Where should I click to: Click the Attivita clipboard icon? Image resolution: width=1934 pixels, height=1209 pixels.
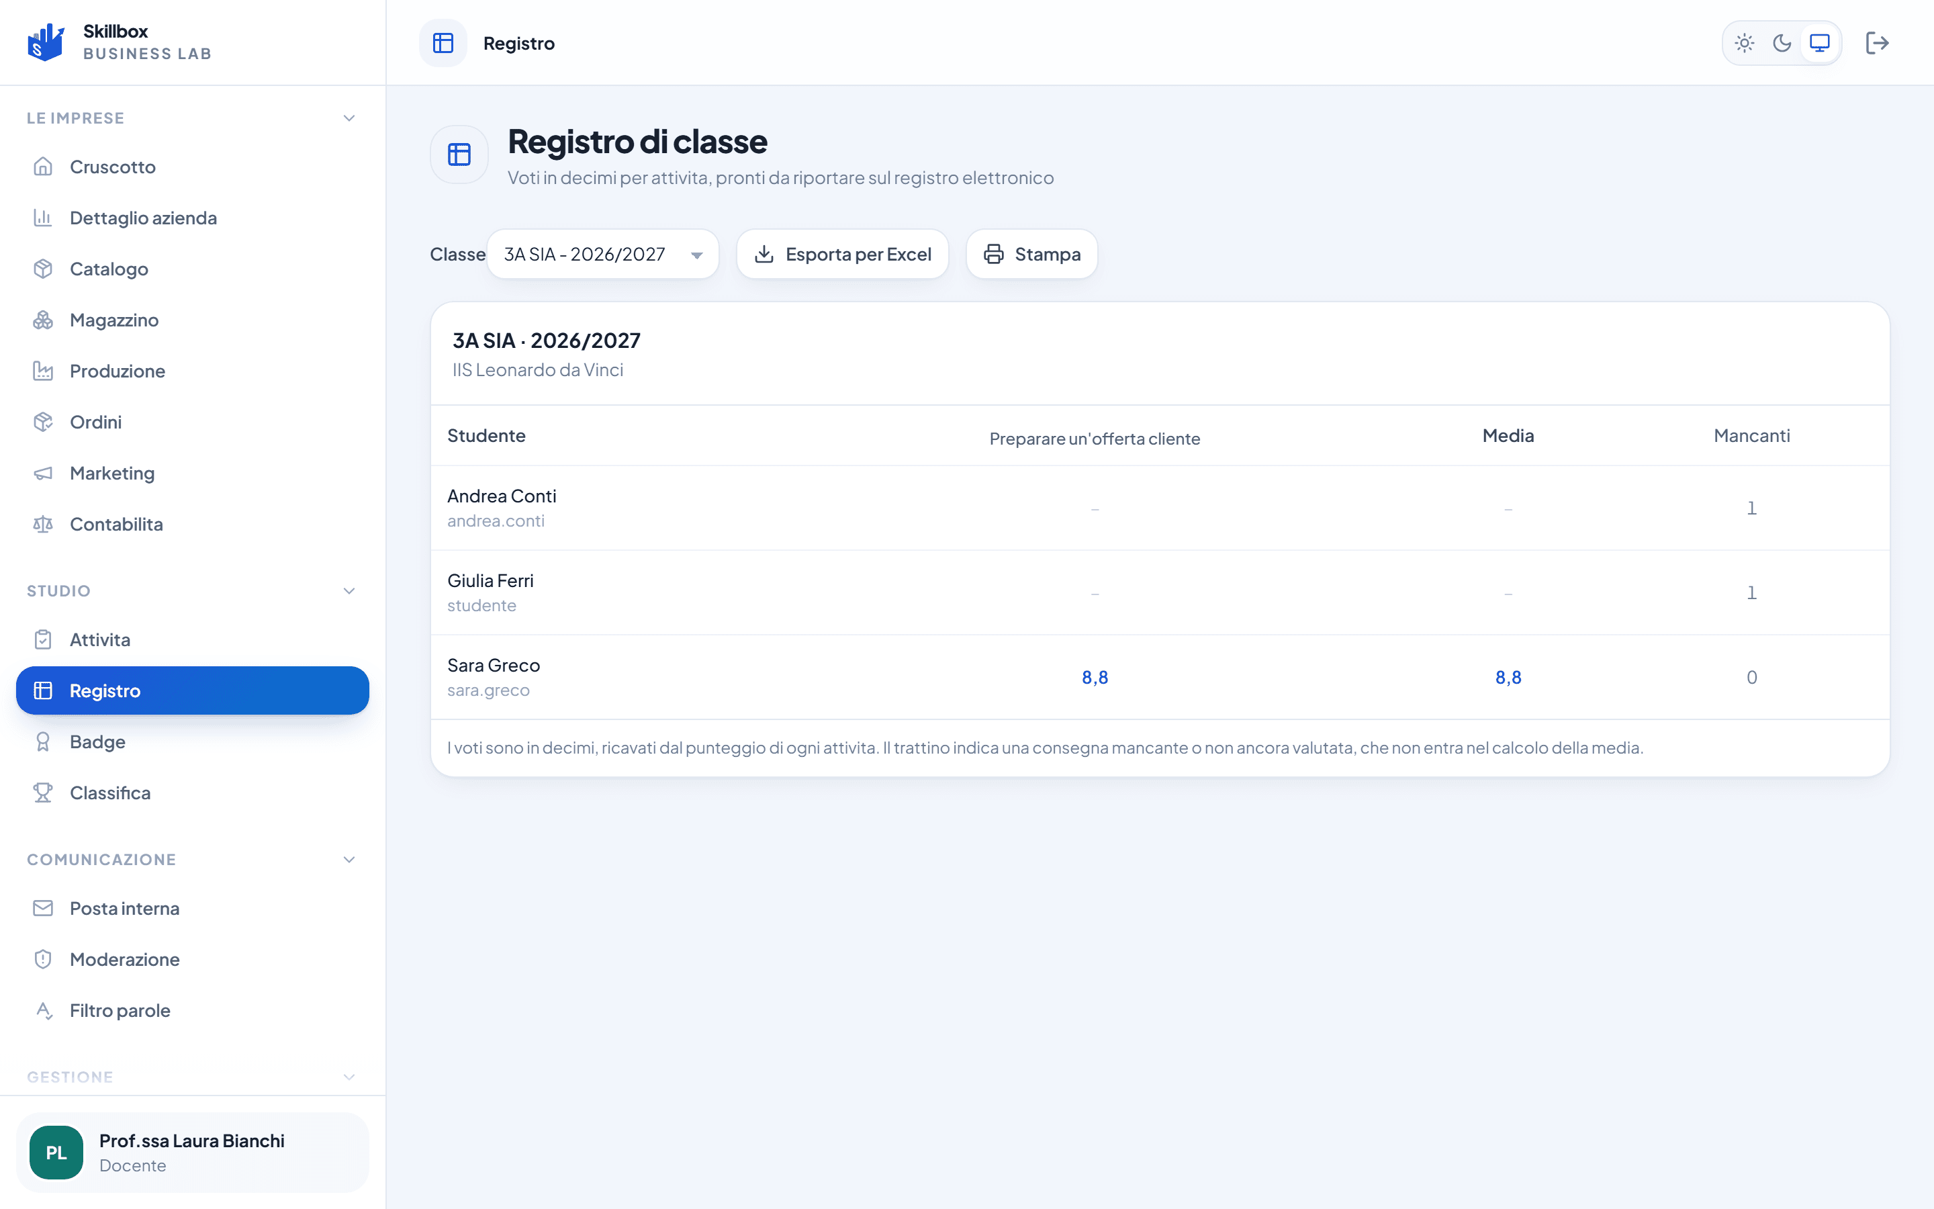click(x=43, y=639)
